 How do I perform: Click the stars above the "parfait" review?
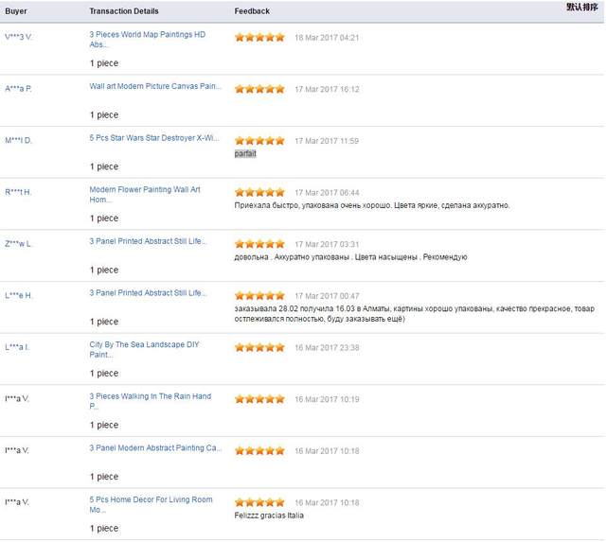(x=259, y=141)
